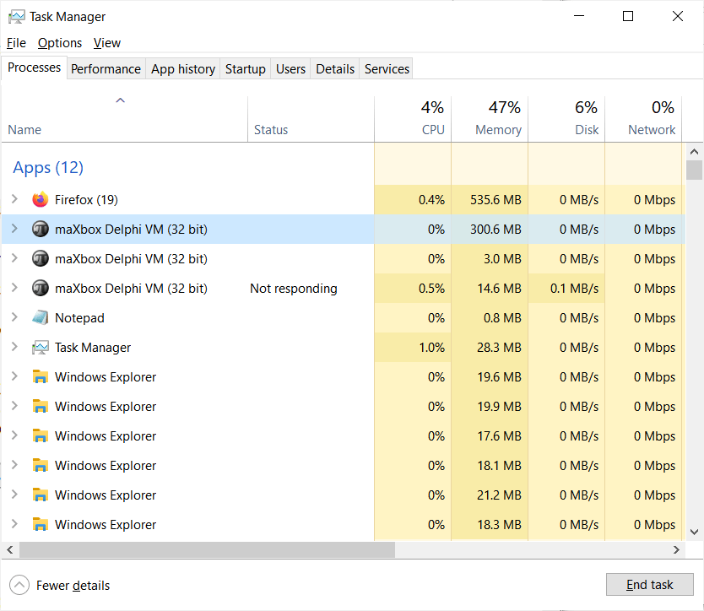Screen dimensions: 704x611
Task: Click the vertical scrollbar down arrow
Action: pyautogui.click(x=694, y=532)
